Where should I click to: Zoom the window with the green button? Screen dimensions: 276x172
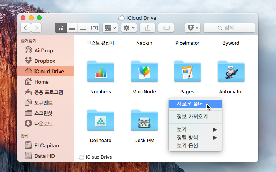pyautogui.click(x=39, y=18)
